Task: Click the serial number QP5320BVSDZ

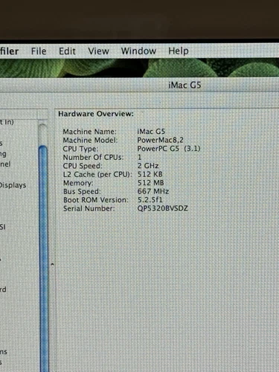Action: [x=162, y=208]
